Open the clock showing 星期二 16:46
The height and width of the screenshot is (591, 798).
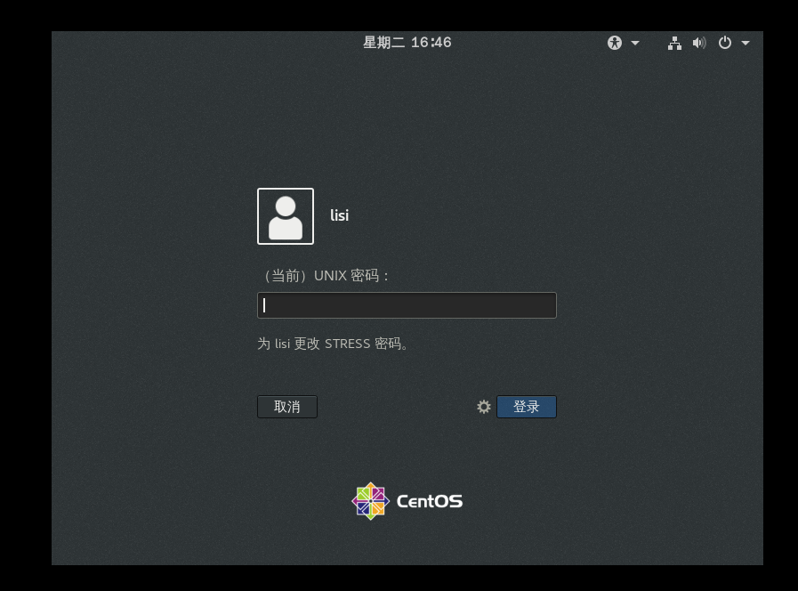(x=407, y=42)
